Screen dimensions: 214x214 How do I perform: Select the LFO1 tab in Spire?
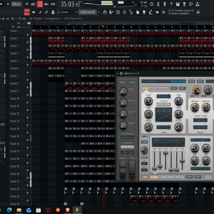167,177
